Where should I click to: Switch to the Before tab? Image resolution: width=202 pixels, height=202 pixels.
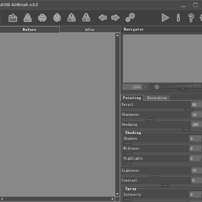tap(30, 30)
